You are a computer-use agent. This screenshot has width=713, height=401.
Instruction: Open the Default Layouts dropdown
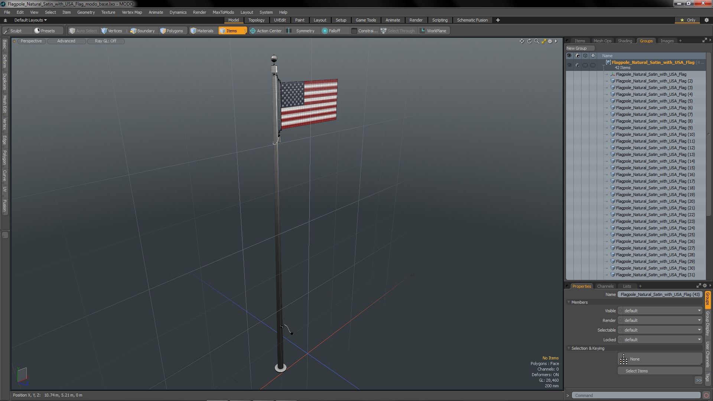[x=30, y=20]
